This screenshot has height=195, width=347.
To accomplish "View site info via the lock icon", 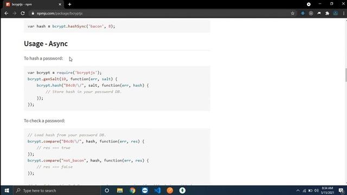I will [x=33, y=13].
